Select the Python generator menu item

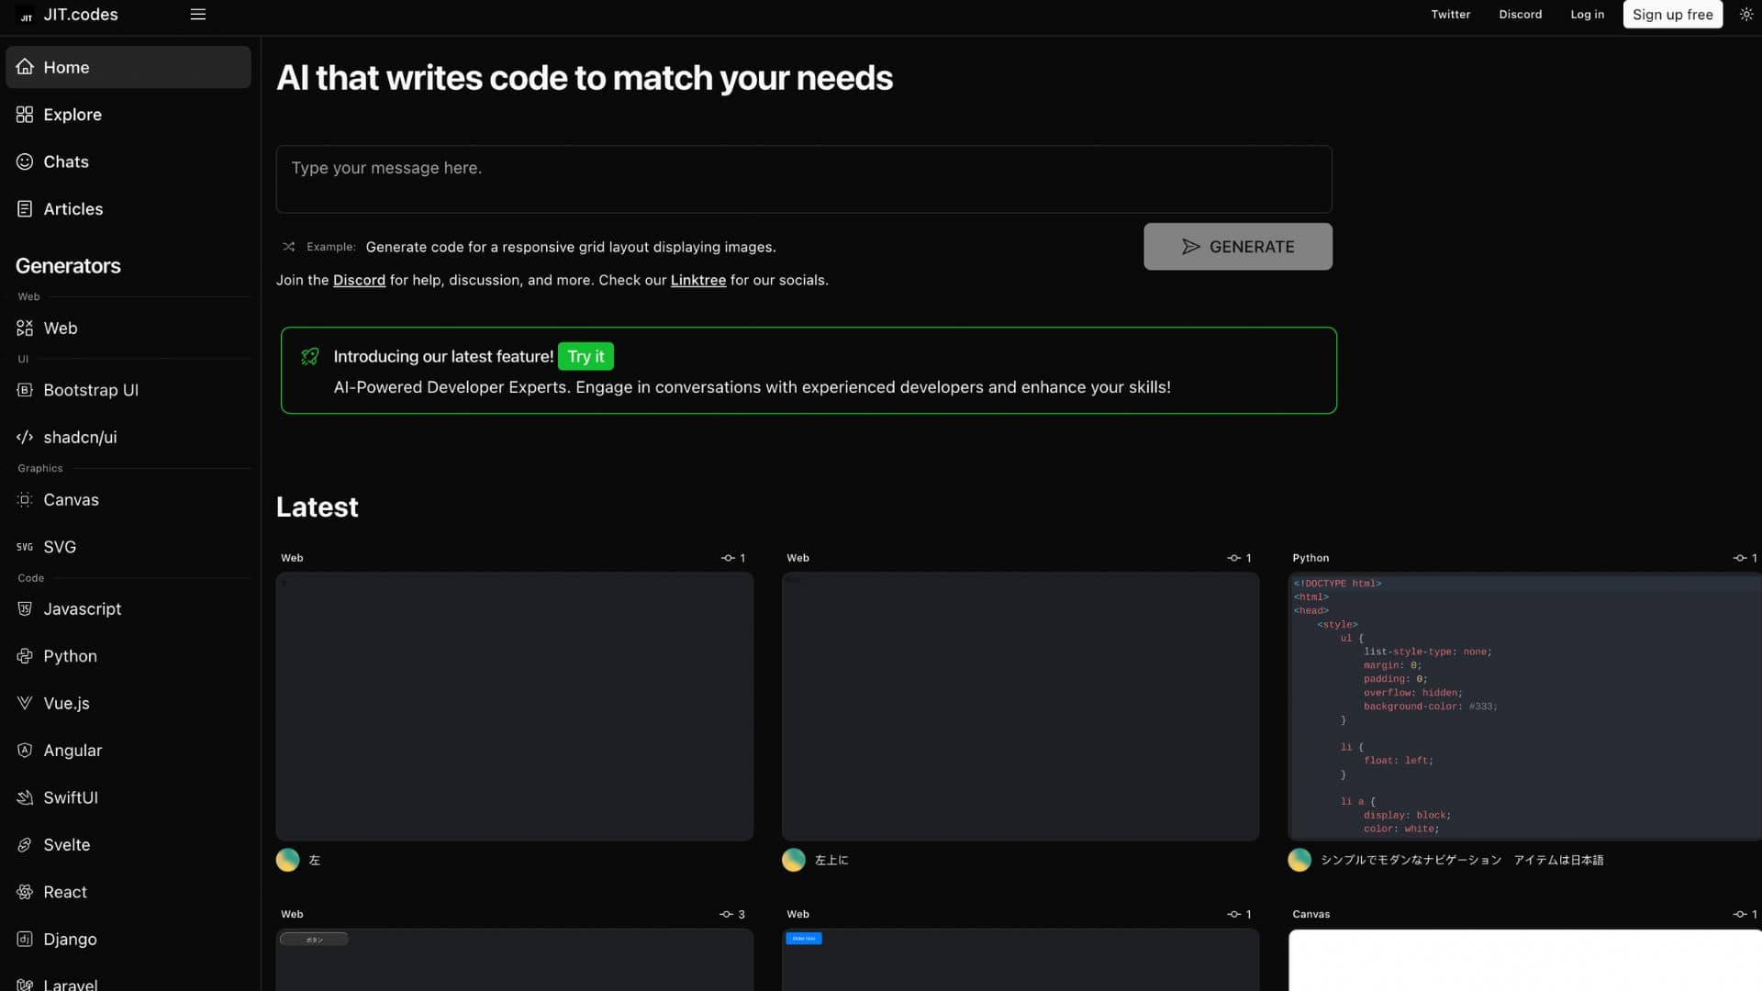[x=69, y=656]
